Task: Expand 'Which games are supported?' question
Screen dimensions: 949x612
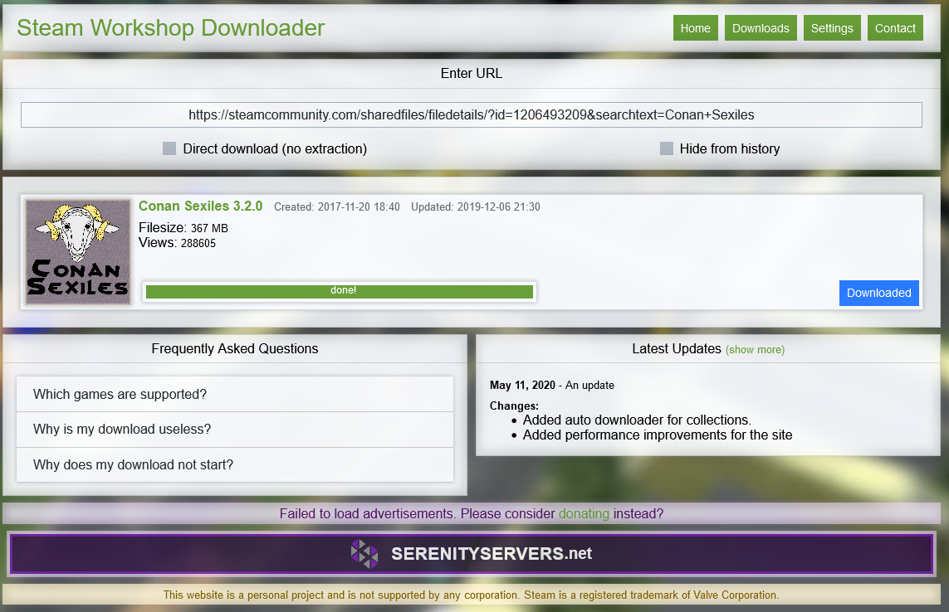Action: pyautogui.click(x=235, y=394)
